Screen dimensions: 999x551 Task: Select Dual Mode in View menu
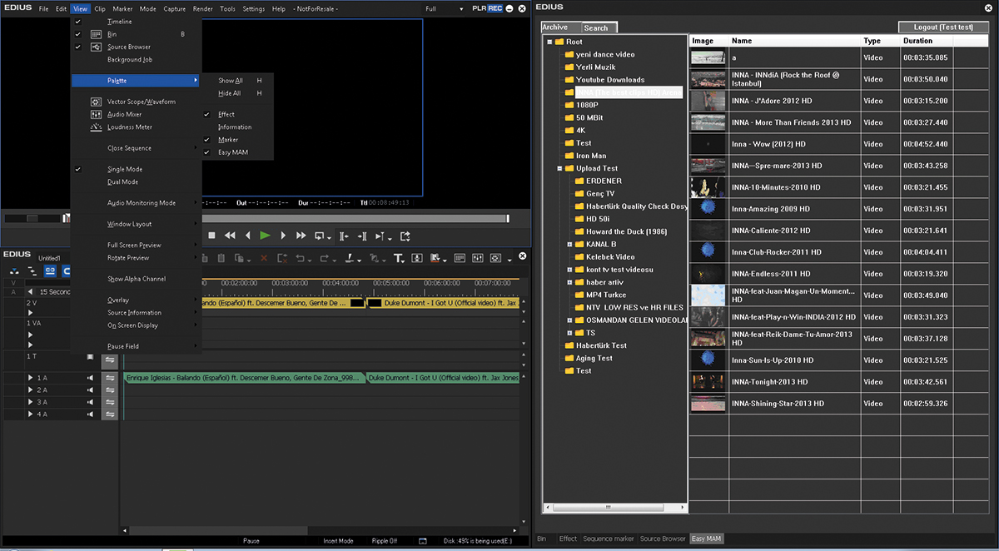122,181
